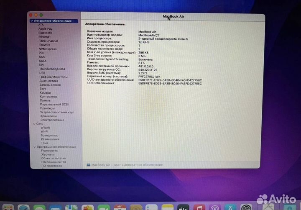This screenshot has width=301, height=210.
Task: Select ATA in the hardware list
Action: [41, 25]
